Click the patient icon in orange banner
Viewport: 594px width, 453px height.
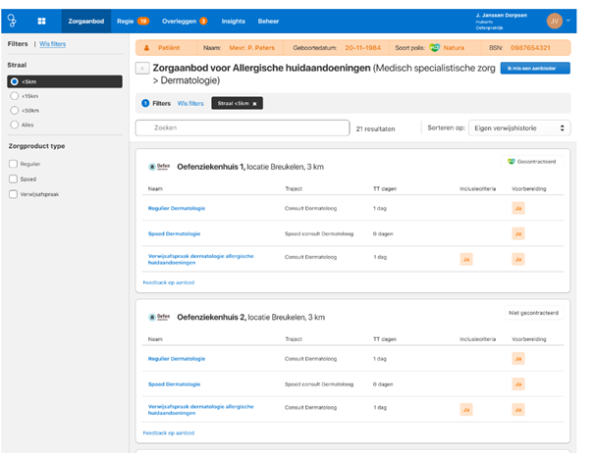(x=147, y=46)
